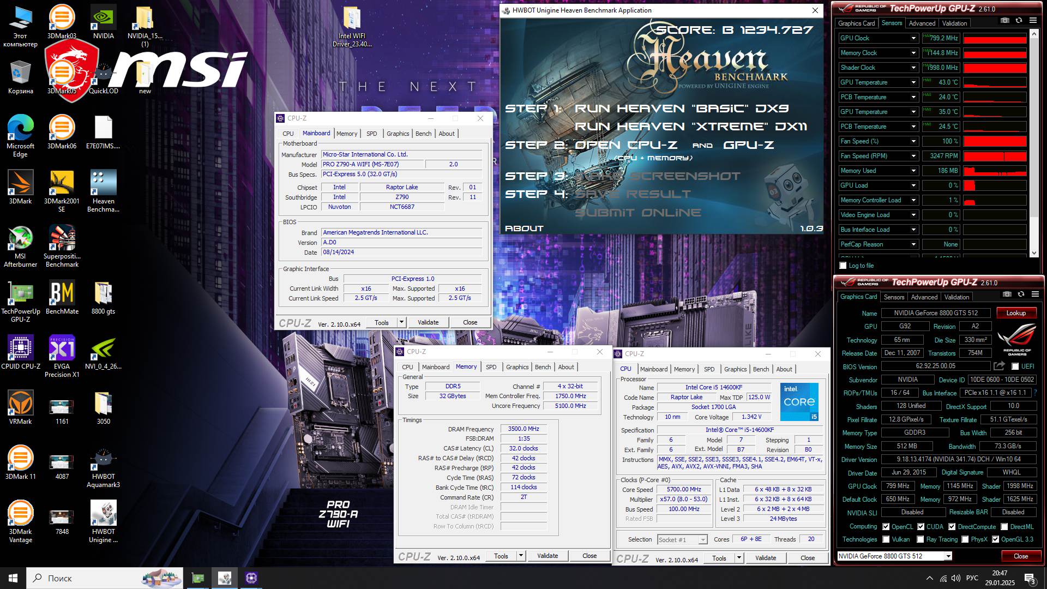Launch 3DMark Vantage shortcut
Image resolution: width=1047 pixels, height=589 pixels.
(x=21, y=522)
